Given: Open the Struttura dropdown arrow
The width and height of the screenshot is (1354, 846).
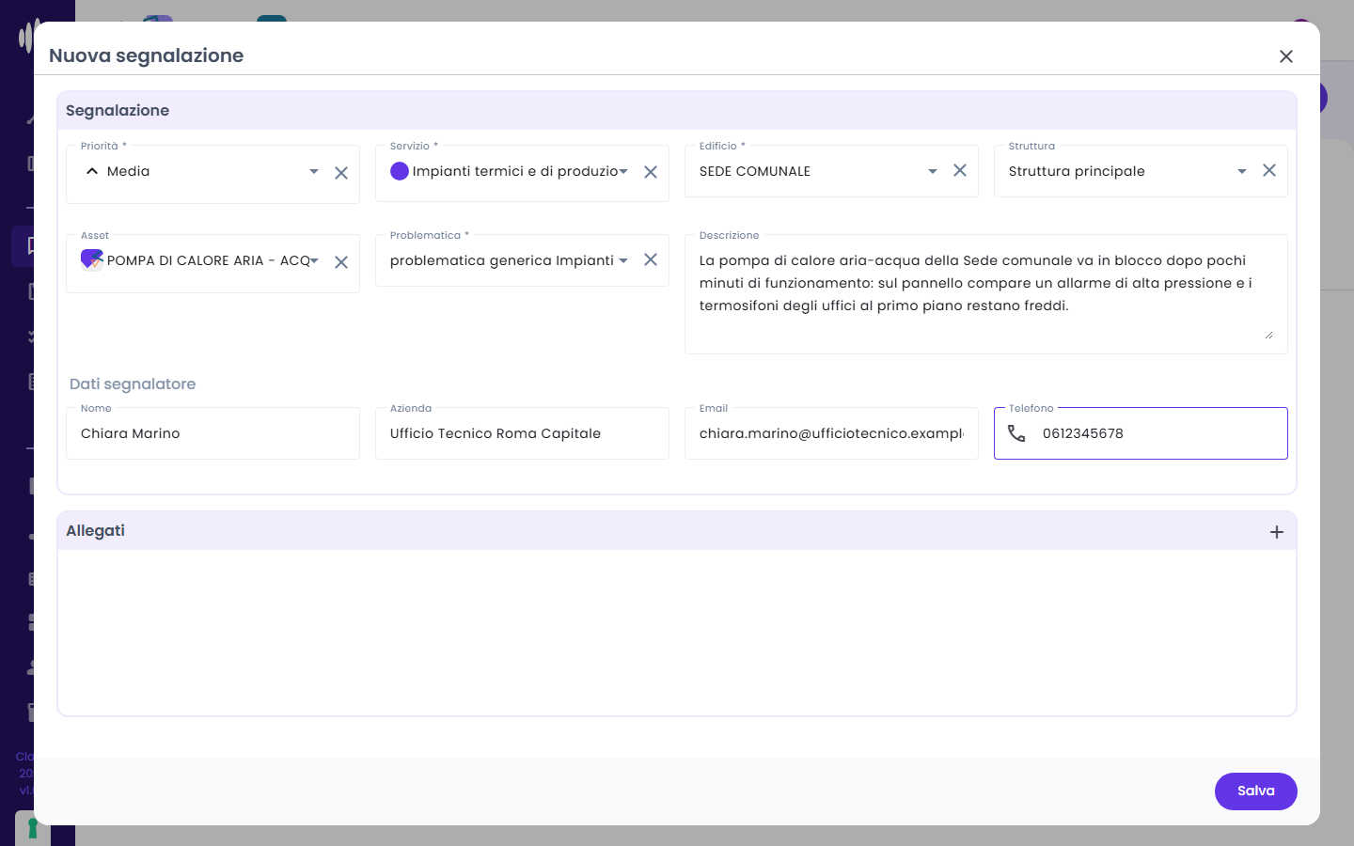Looking at the screenshot, I should pyautogui.click(x=1242, y=171).
